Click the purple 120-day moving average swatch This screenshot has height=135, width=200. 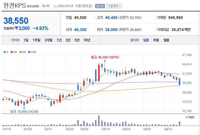coord(29,52)
